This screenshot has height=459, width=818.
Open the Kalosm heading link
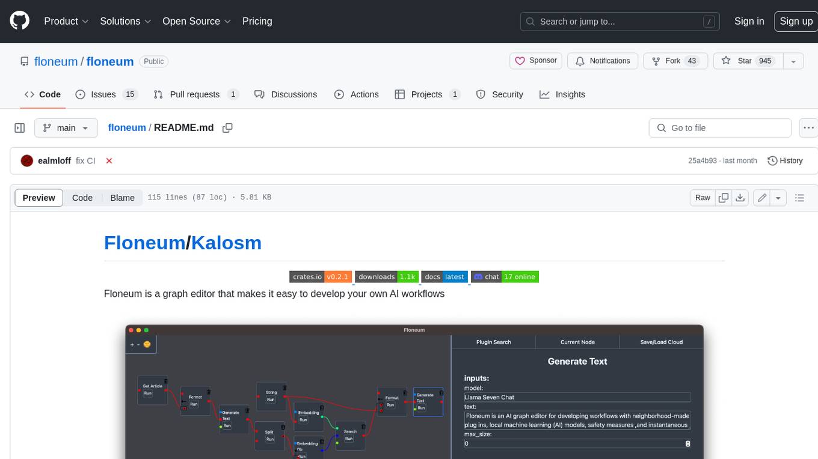(x=226, y=243)
